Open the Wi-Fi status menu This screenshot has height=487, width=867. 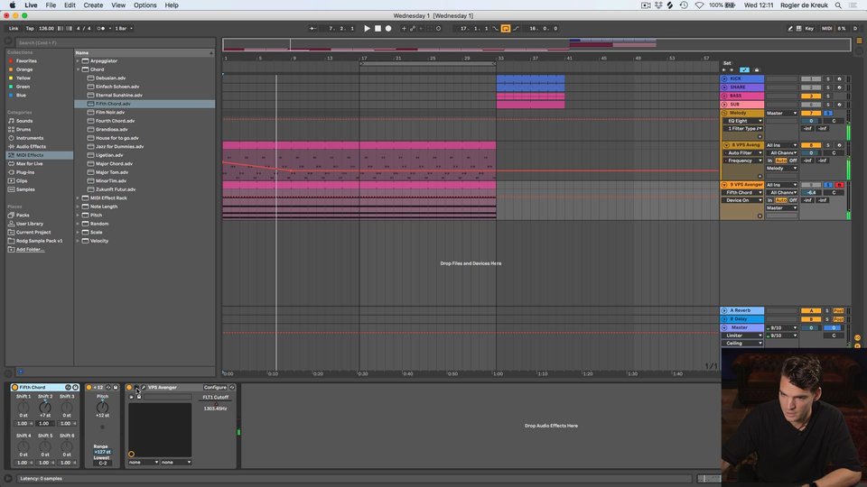tap(699, 5)
